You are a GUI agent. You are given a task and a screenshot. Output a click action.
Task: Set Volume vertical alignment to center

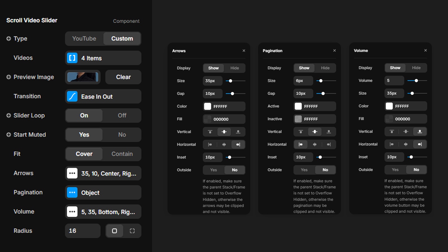[x=406, y=131]
